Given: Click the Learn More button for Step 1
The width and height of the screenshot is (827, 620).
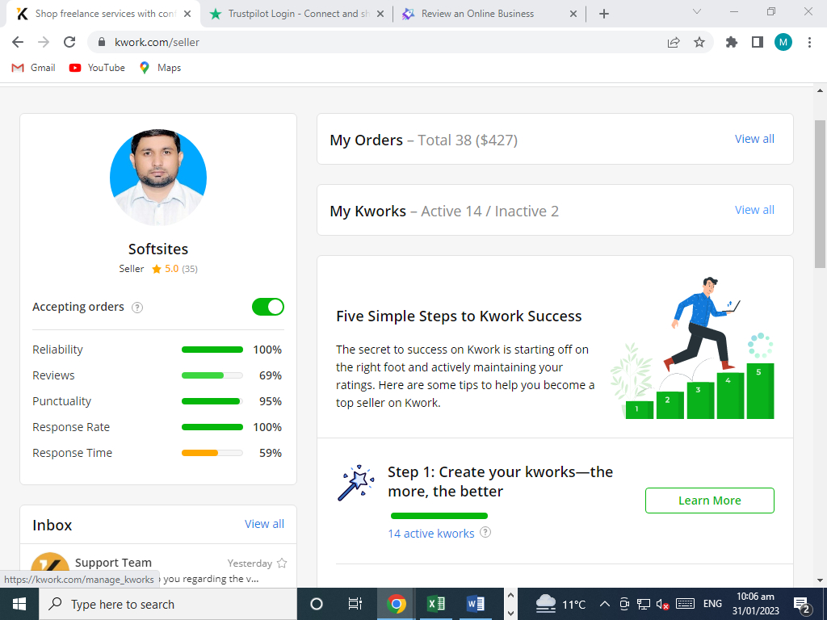Looking at the screenshot, I should click(x=709, y=501).
